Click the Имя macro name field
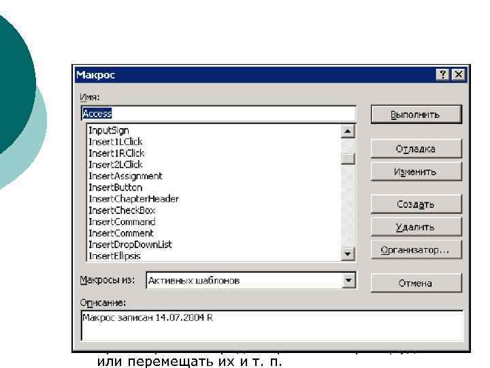The height and width of the screenshot is (368, 490). pos(218,114)
